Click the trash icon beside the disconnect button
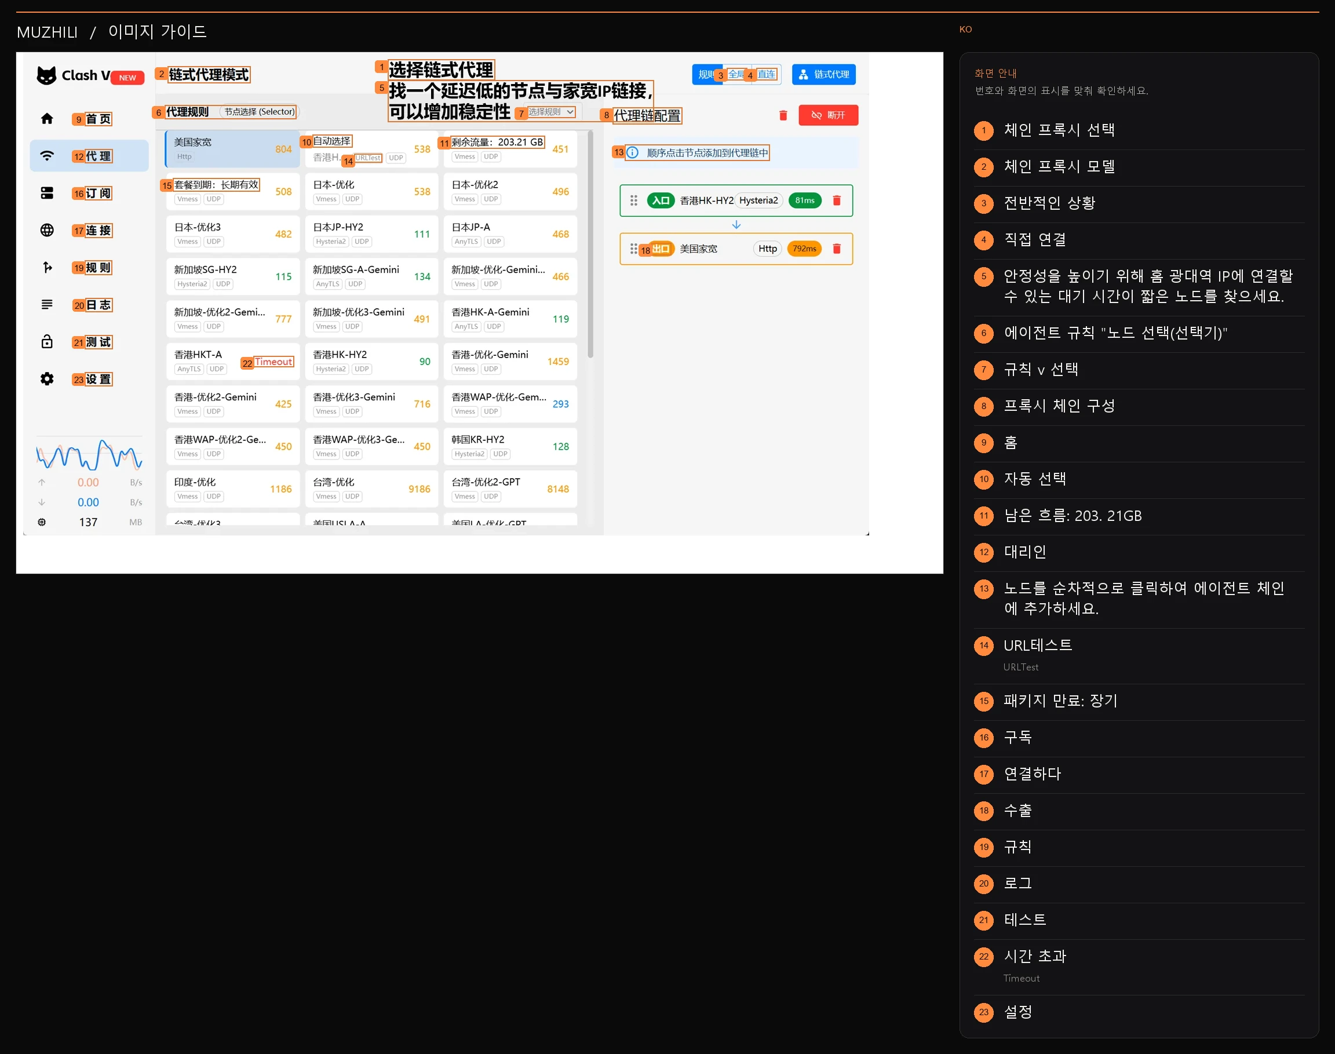The width and height of the screenshot is (1335, 1054). click(783, 115)
